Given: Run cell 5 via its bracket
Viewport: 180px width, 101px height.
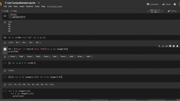Looking at the screenshot, I should click(5, 16).
